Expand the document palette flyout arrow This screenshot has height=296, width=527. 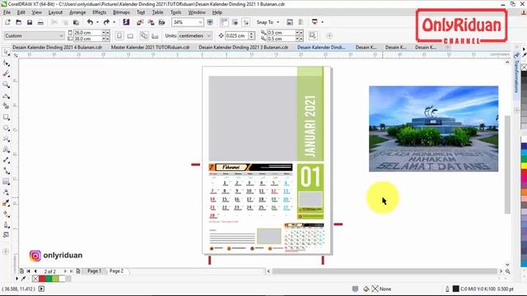16,279
